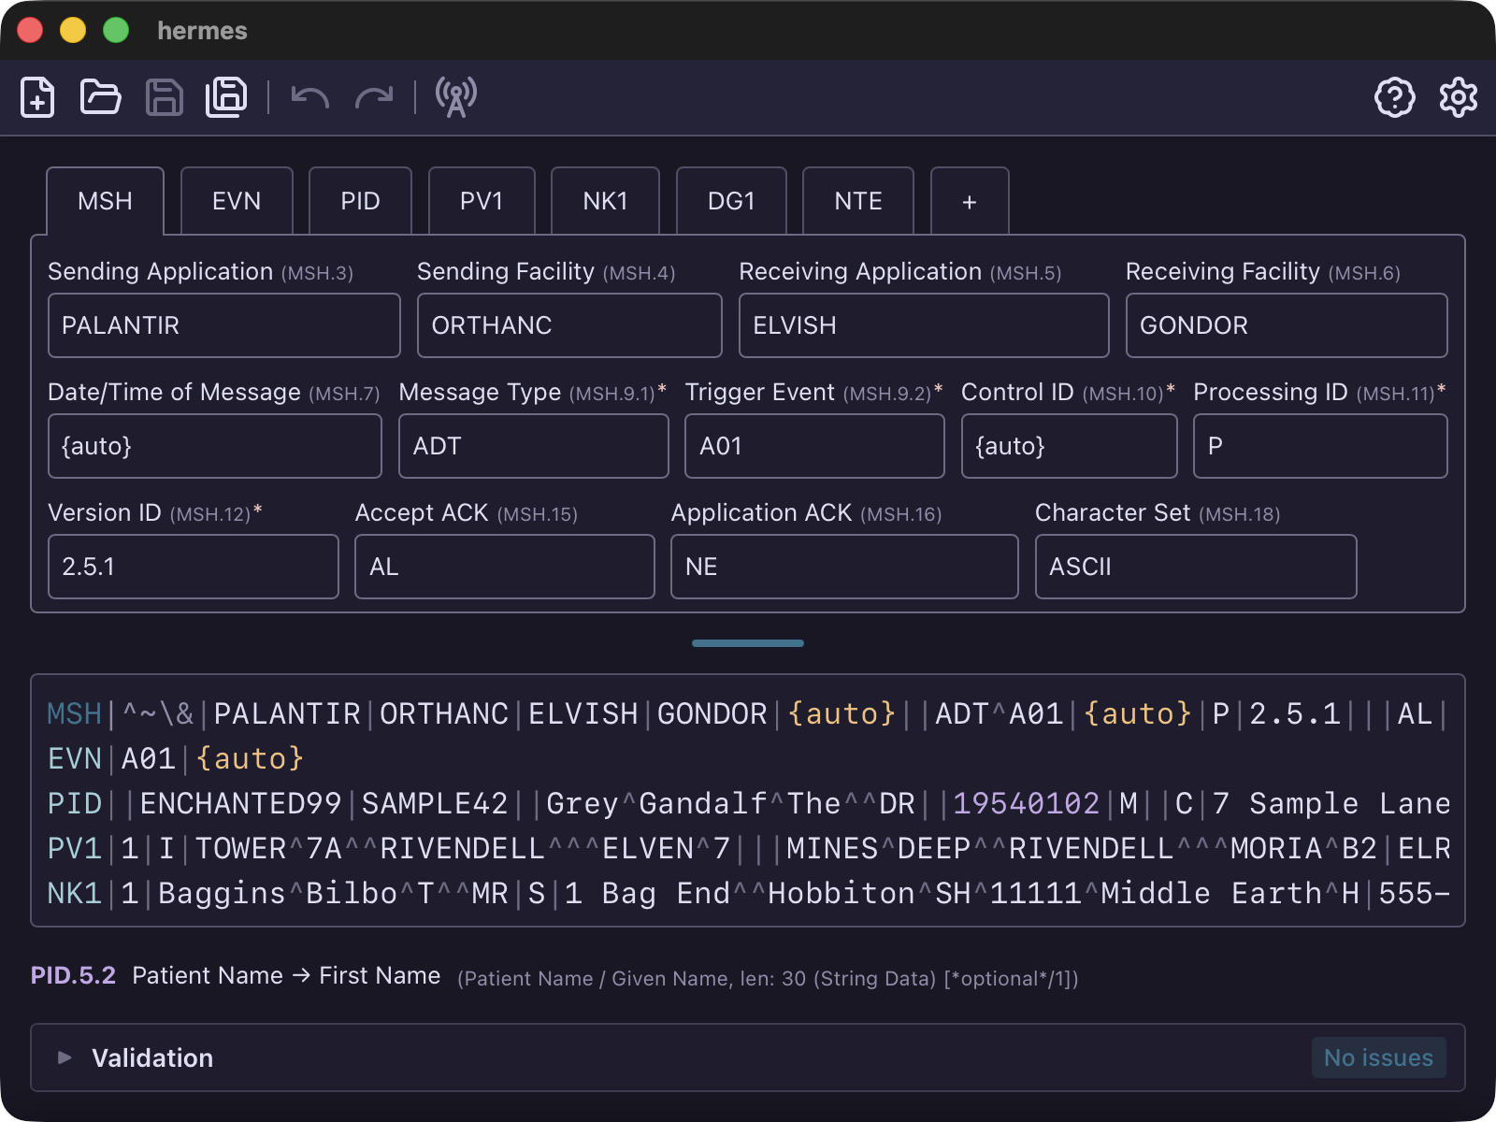Create a new message file
Image resolution: width=1496 pixels, height=1122 pixels.
pos(36,96)
